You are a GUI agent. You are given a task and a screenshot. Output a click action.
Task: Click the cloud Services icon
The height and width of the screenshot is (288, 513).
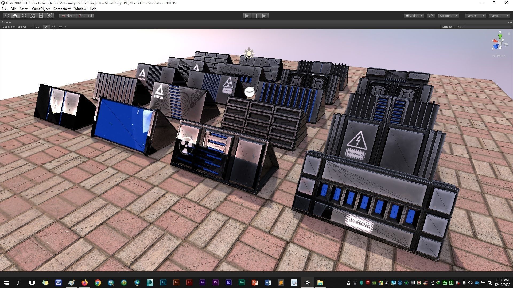click(x=431, y=16)
